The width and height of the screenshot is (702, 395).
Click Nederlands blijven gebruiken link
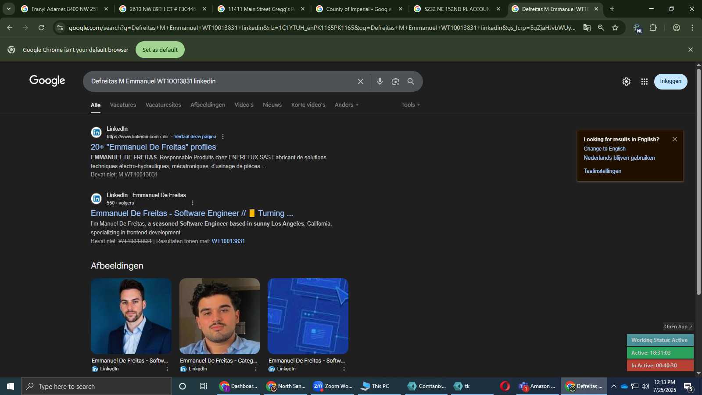619,158
